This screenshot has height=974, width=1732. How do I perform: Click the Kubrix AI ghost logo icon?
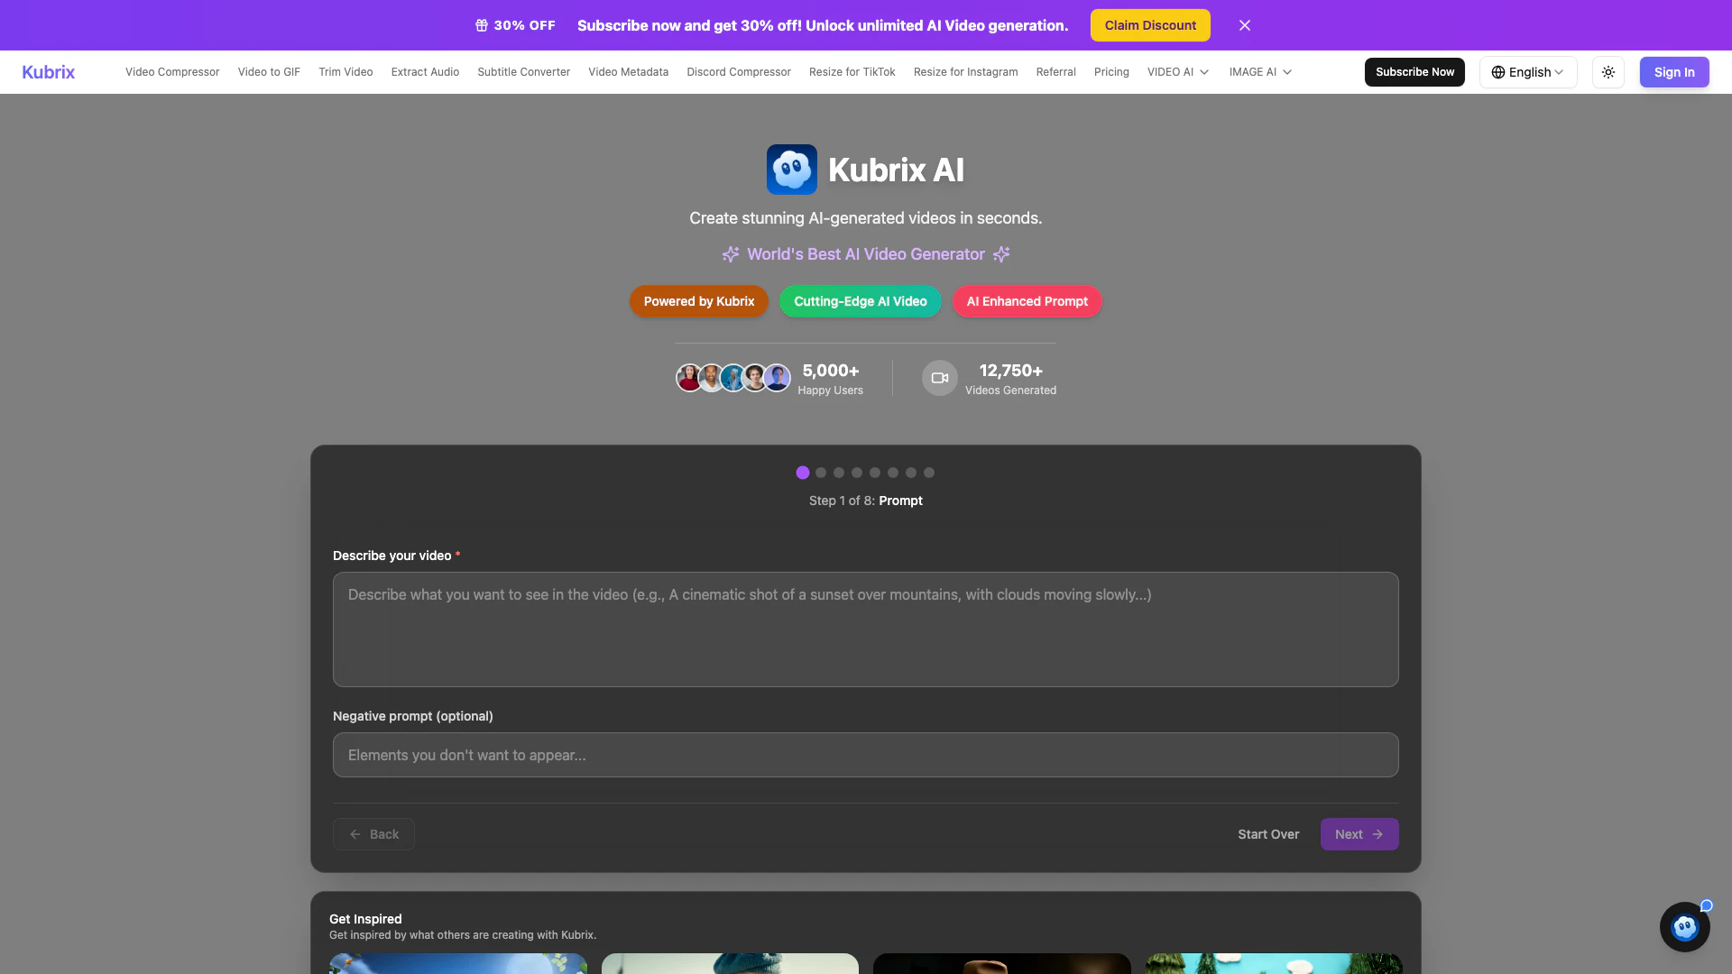(x=791, y=170)
